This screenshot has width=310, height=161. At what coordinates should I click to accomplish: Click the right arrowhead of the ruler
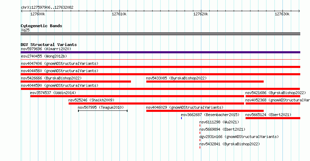pos(299,11)
